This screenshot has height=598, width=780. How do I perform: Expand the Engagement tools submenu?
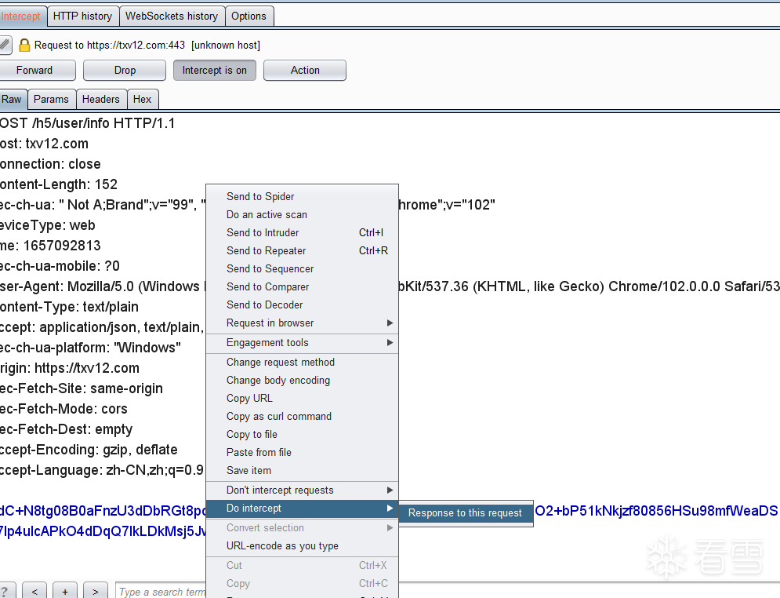[302, 343]
